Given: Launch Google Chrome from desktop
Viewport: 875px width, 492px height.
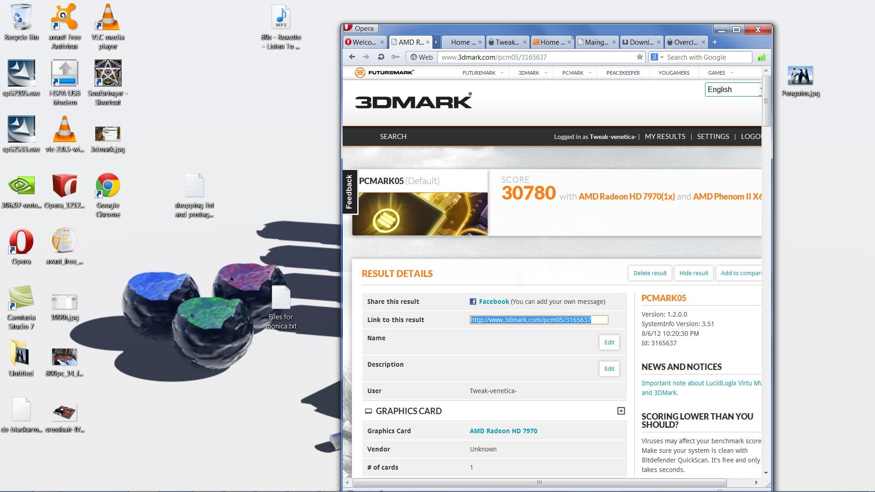Looking at the screenshot, I should (x=108, y=195).
